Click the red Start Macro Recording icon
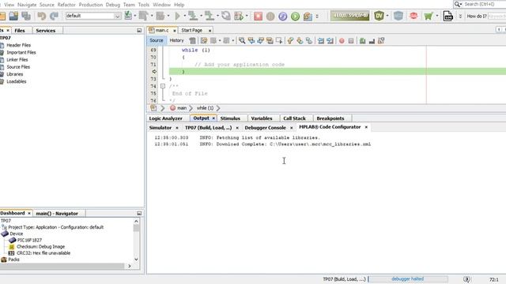 342,40
